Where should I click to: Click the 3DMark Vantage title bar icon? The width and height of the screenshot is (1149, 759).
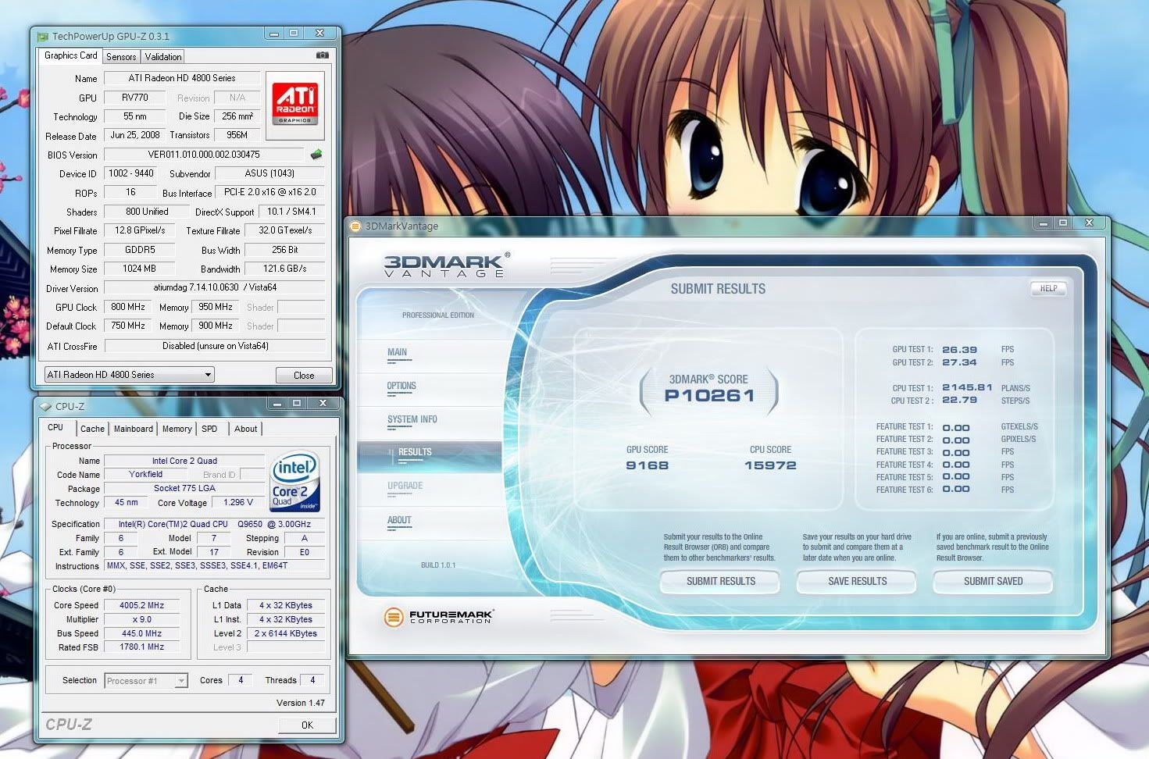356,226
